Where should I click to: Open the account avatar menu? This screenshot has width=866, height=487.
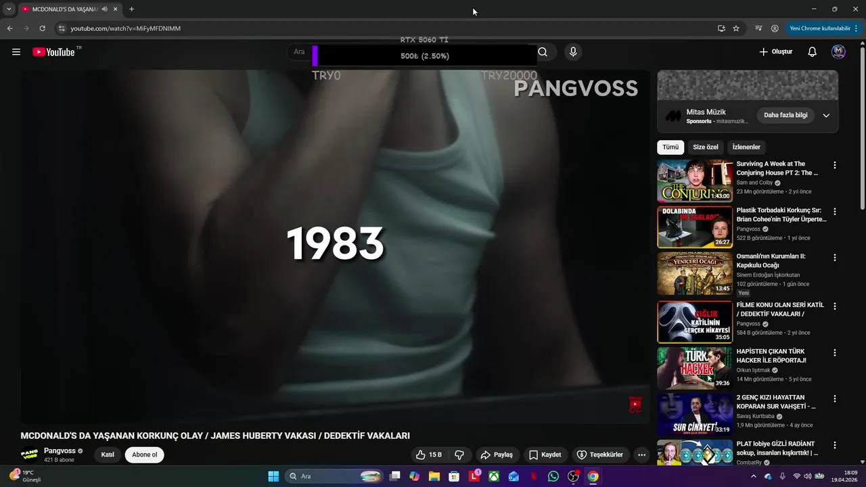(x=838, y=51)
